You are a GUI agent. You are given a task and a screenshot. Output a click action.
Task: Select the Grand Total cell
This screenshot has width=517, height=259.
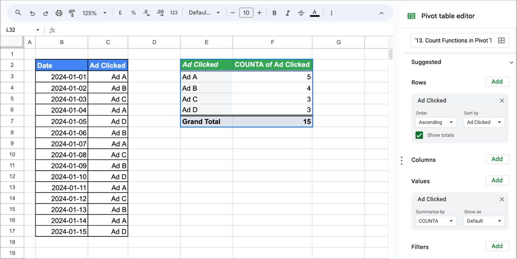coord(207,121)
